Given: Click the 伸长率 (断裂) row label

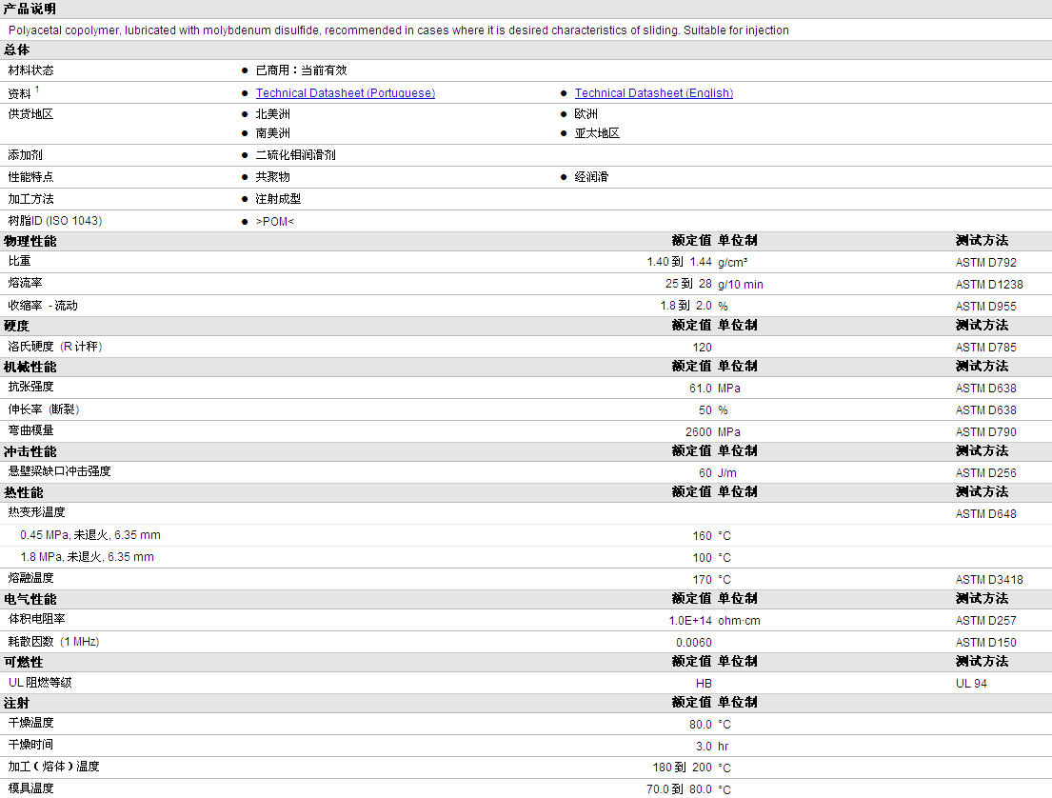Looking at the screenshot, I should pos(44,409).
